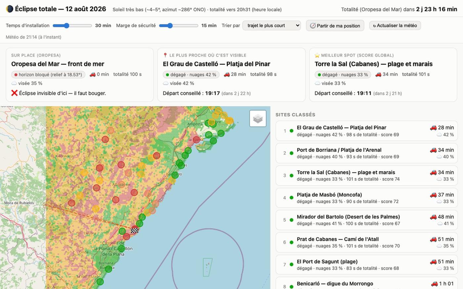
Task: Click the green site marker near Benicarló
Action: click(x=175, y=175)
